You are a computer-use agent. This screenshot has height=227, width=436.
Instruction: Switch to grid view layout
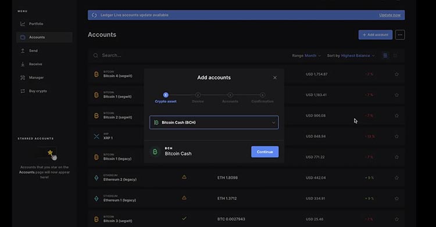(x=395, y=56)
